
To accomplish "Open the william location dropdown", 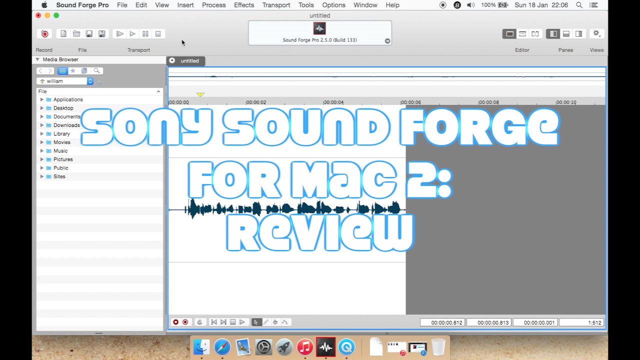I will coord(65,81).
